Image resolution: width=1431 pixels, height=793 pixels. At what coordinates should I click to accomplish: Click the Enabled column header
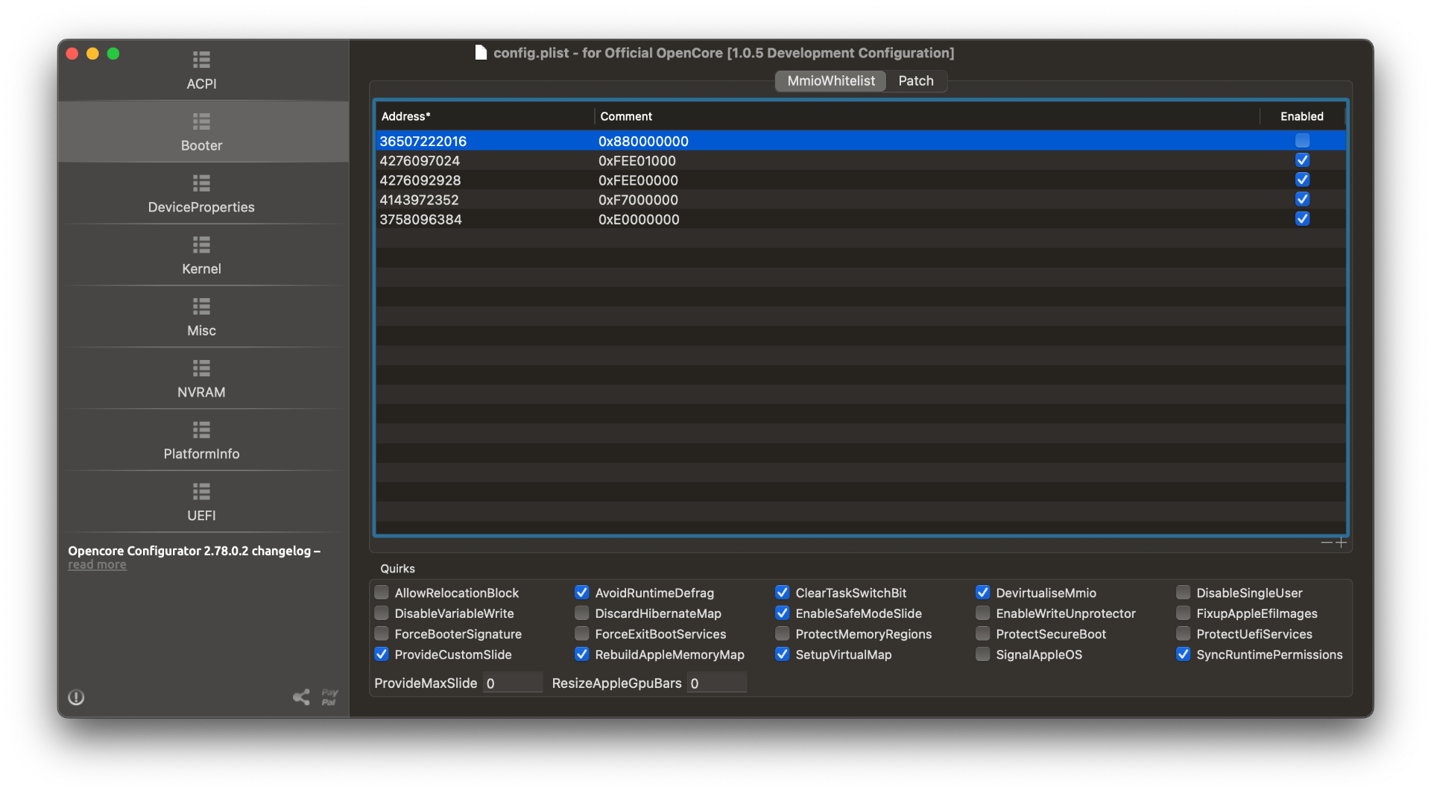click(x=1302, y=116)
